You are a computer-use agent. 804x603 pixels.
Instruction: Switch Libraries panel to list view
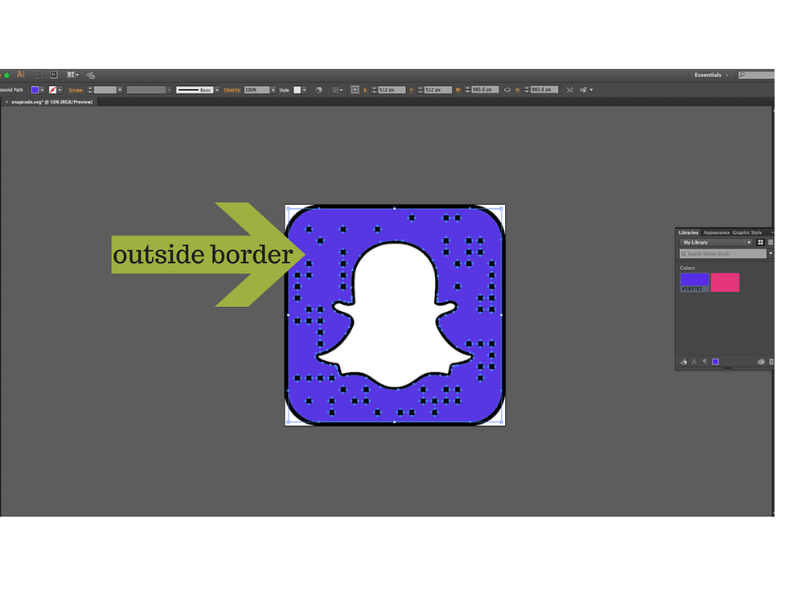pyautogui.click(x=770, y=243)
